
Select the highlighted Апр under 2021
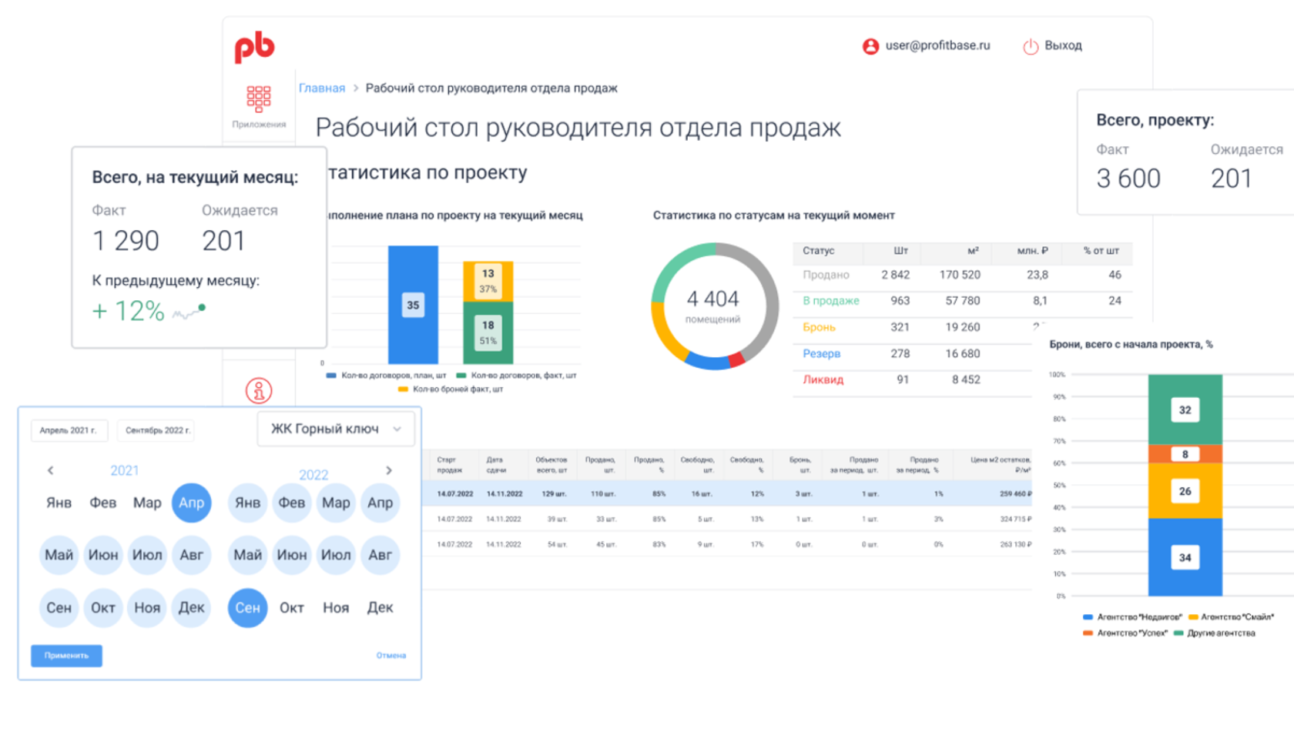click(x=192, y=503)
